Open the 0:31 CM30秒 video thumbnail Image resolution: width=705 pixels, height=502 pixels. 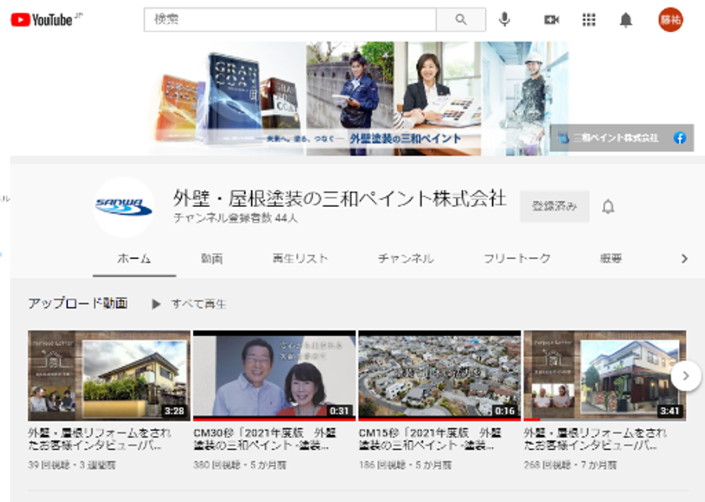coord(274,375)
